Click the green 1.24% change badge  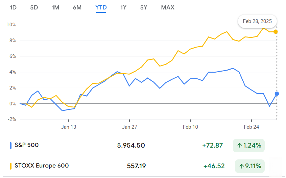click(x=249, y=146)
